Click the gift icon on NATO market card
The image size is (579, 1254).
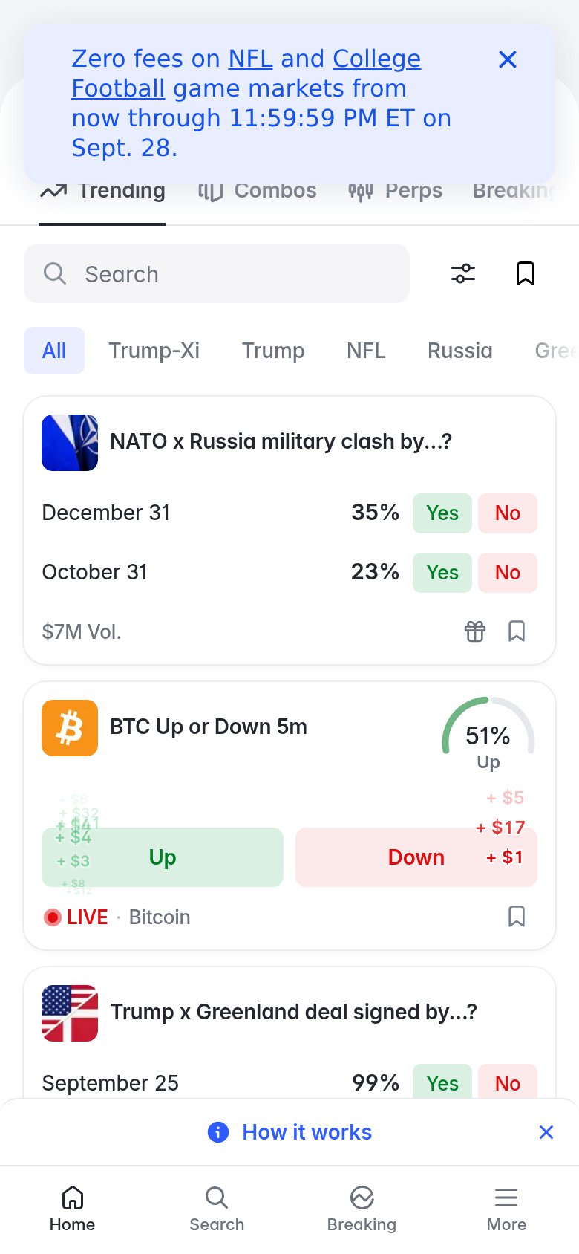click(475, 631)
